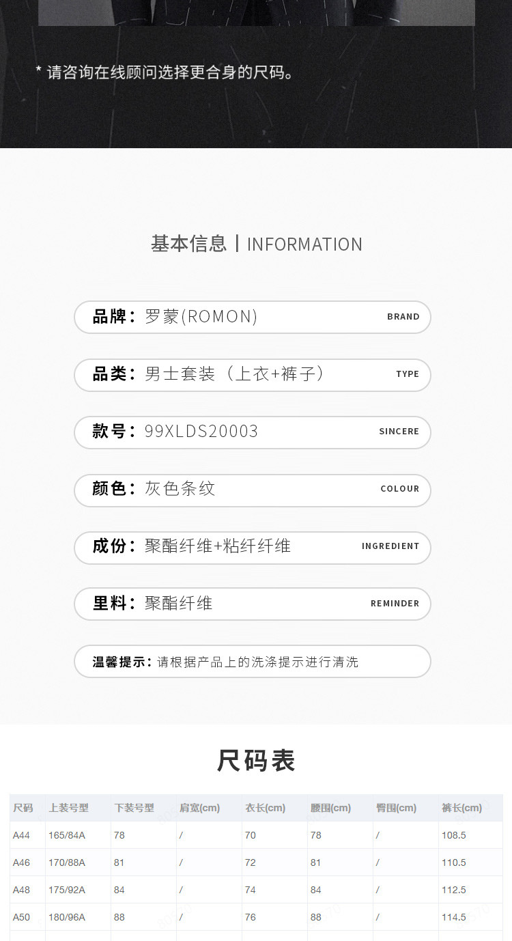The image size is (512, 941).
Task: Click the 腰围(cm) column header
Action: [x=330, y=808]
